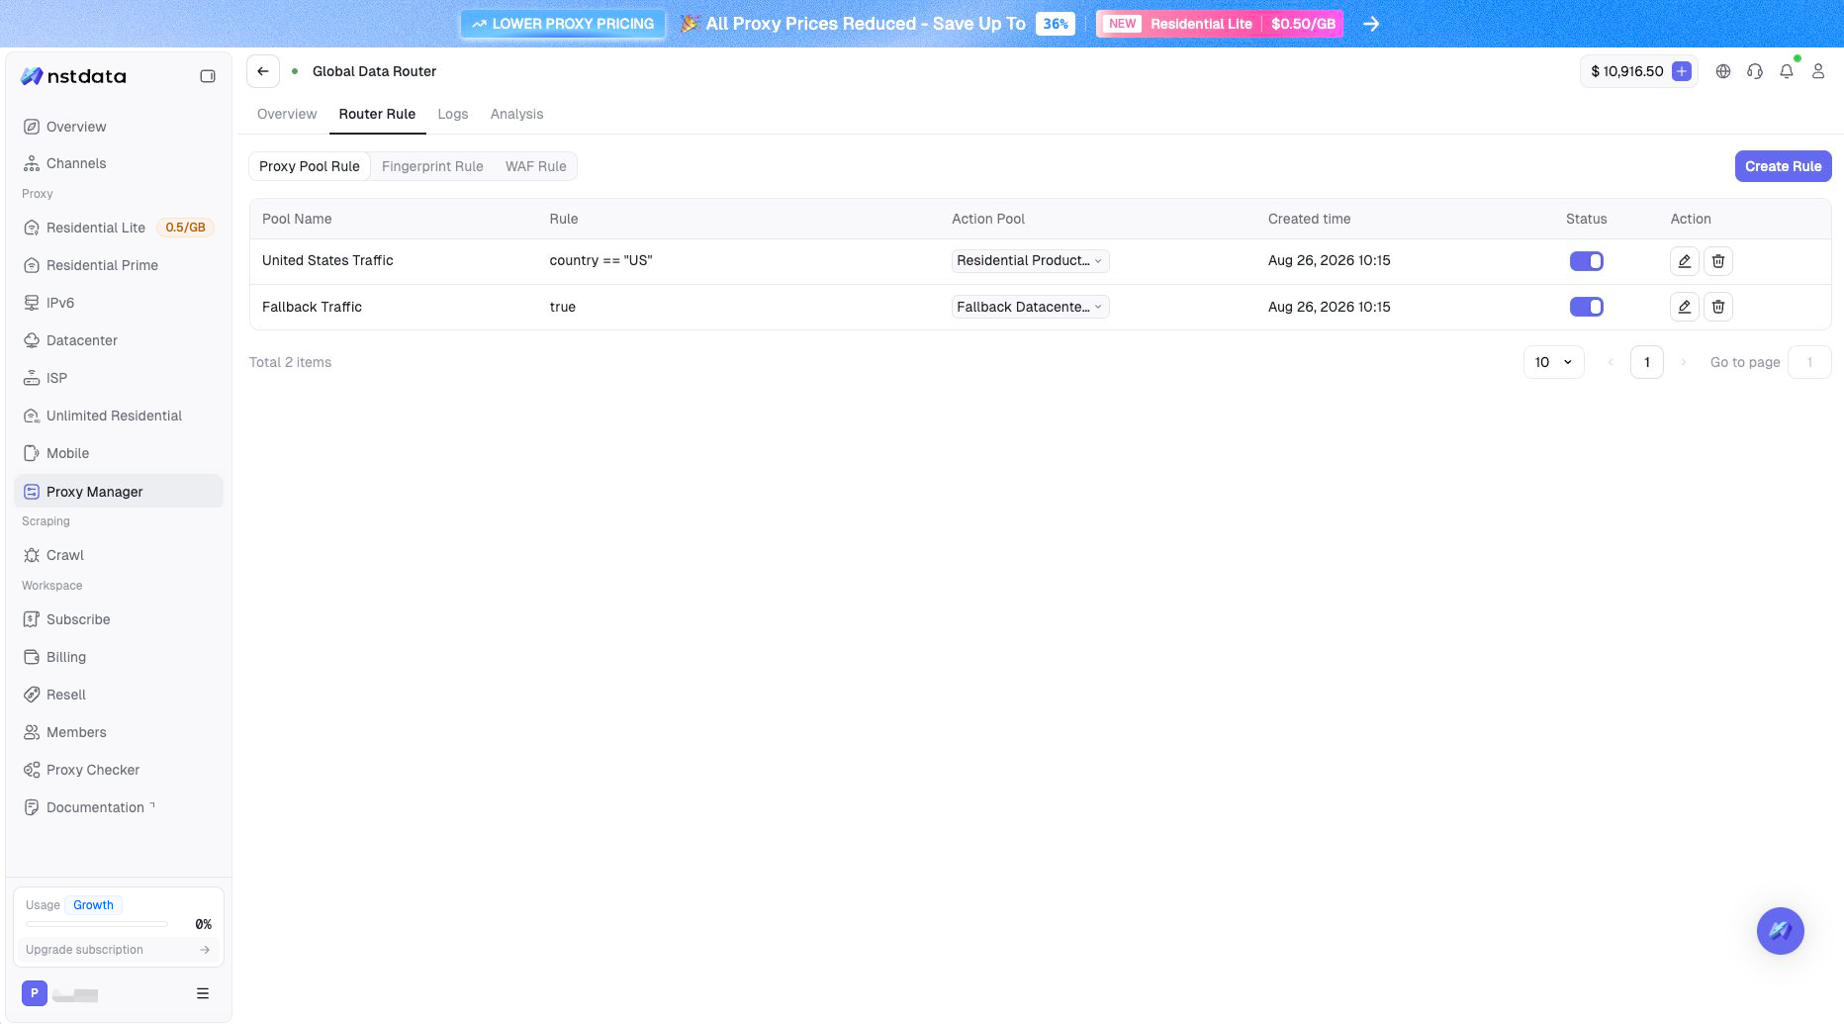Image resolution: width=1844 pixels, height=1024 pixels.
Task: Delete the United States Traffic rule
Action: coord(1718,261)
